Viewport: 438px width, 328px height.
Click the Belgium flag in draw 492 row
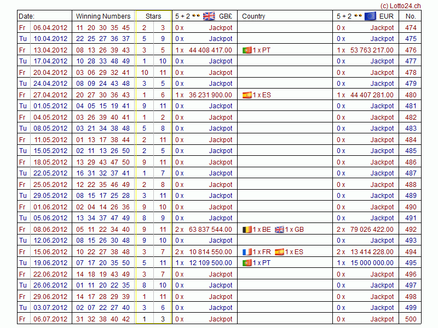click(246, 230)
